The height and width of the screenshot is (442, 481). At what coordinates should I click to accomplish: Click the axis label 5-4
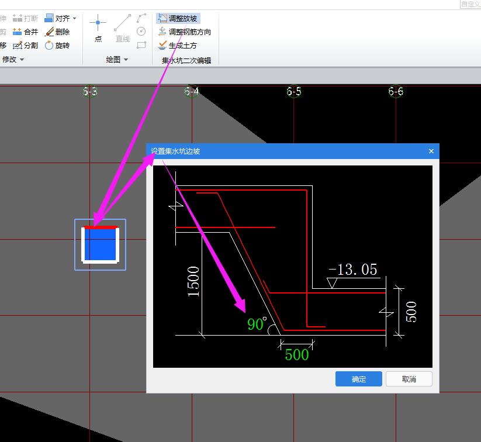pos(192,91)
